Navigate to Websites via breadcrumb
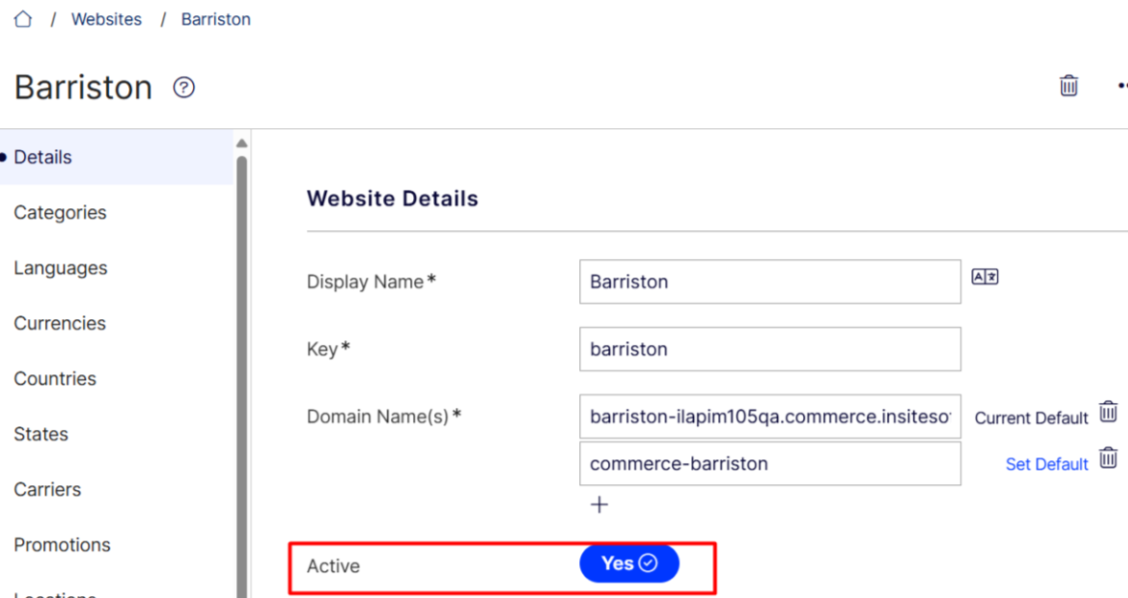This screenshot has height=598, width=1128. pyautogui.click(x=106, y=18)
